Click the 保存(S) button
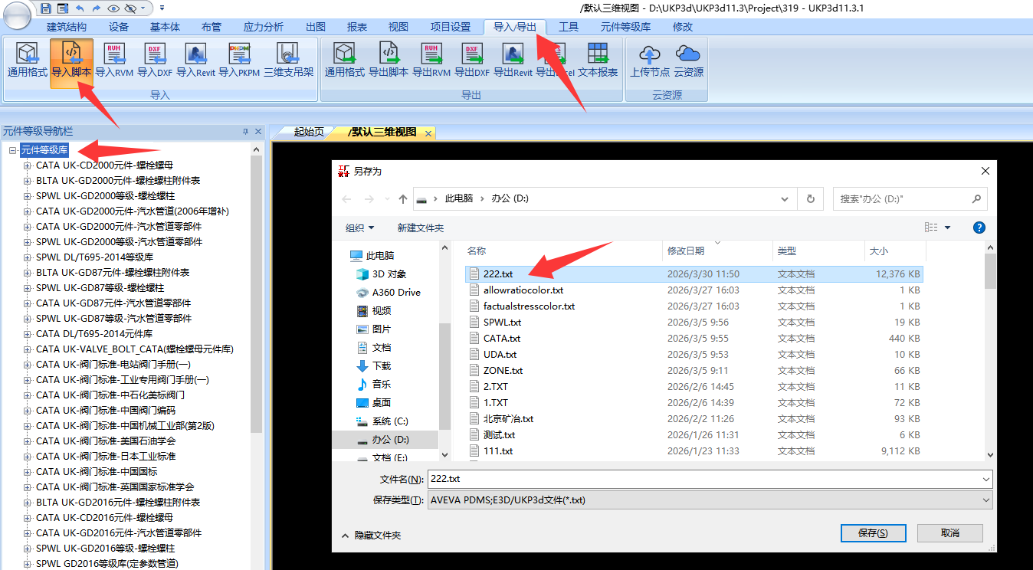The image size is (1033, 570). pyautogui.click(x=873, y=533)
